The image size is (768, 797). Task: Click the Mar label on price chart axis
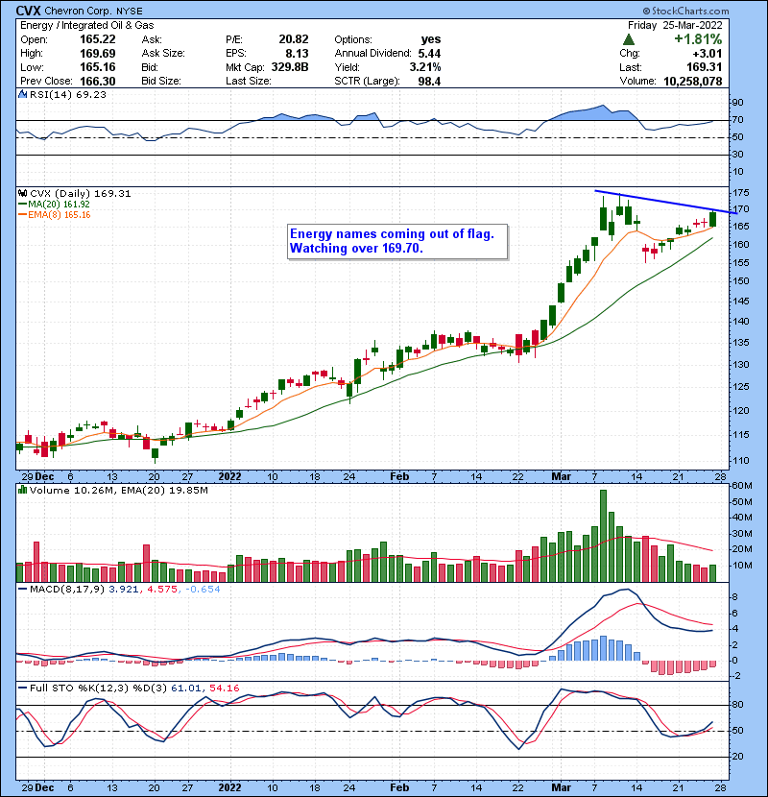[x=562, y=477]
